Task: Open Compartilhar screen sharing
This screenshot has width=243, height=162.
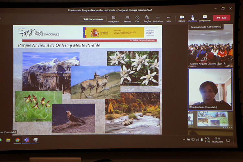Action: (205, 18)
